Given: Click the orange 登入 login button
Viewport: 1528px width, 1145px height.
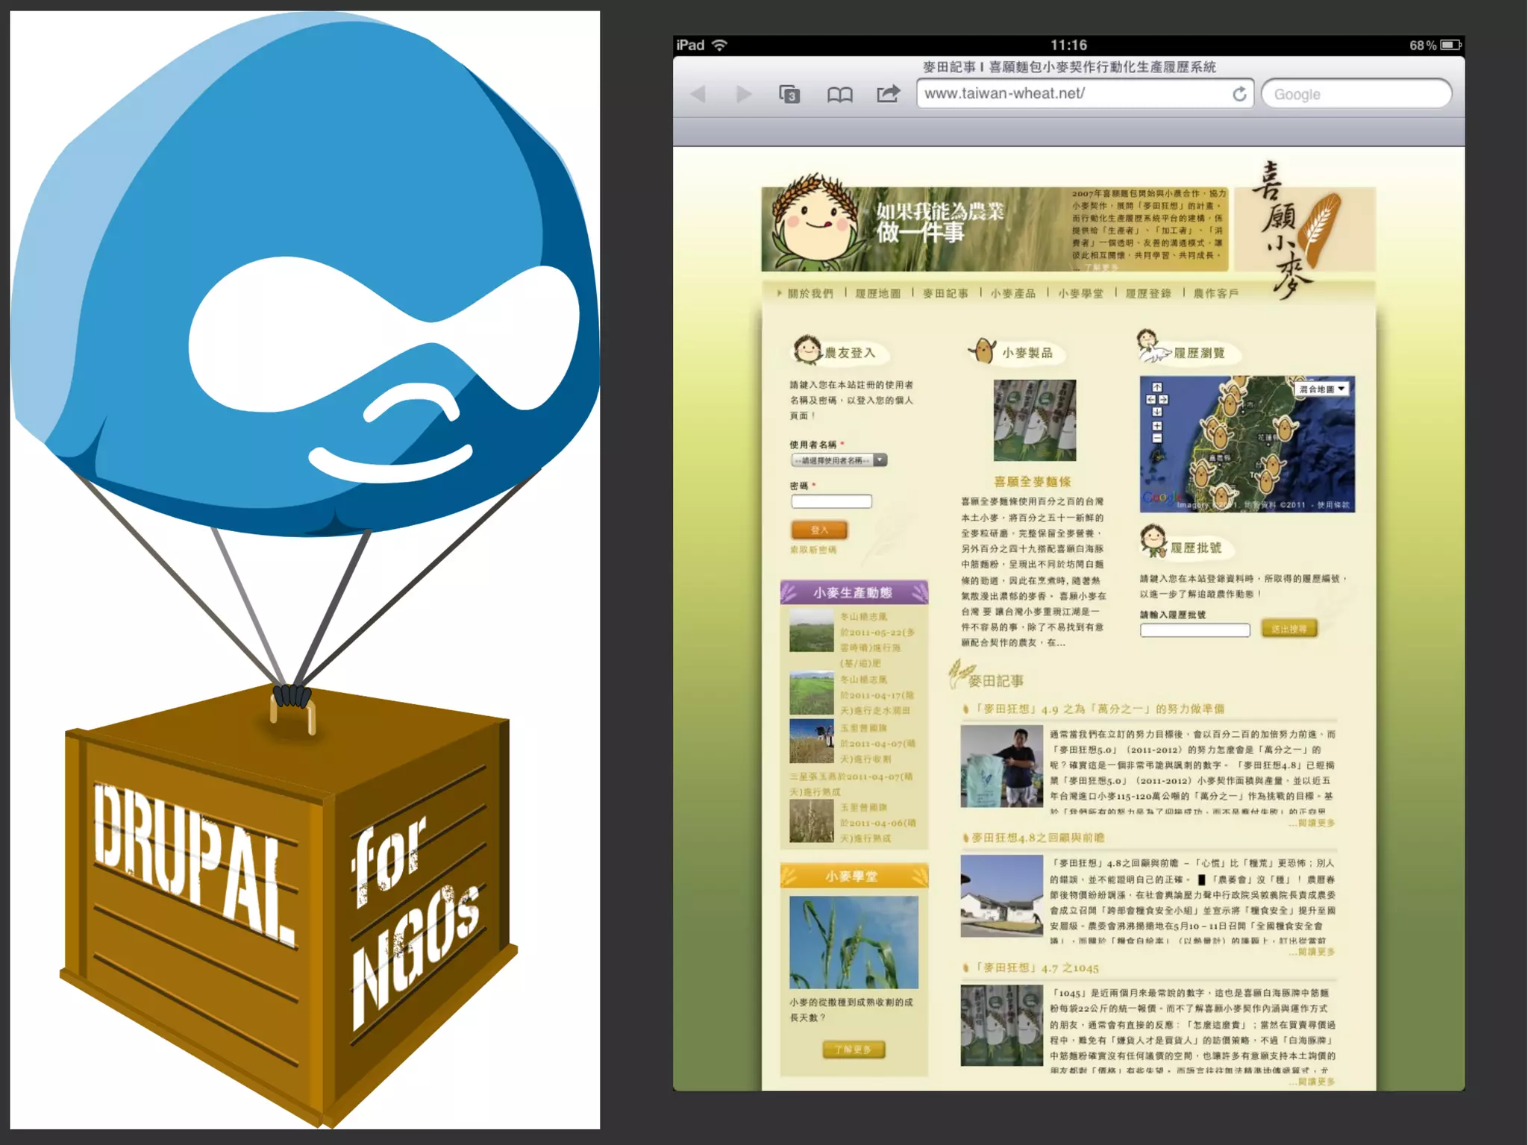Looking at the screenshot, I should (819, 530).
